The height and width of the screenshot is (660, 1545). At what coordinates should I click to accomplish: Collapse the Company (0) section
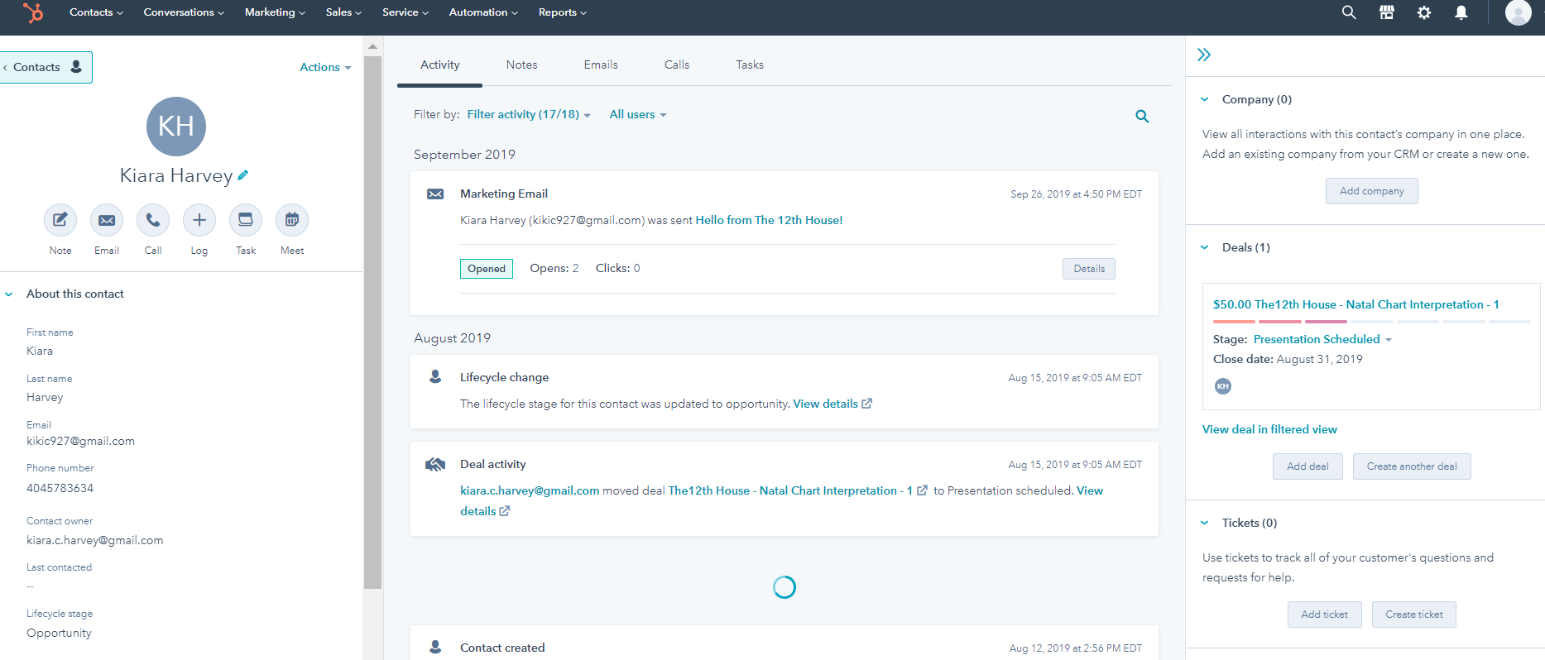click(x=1205, y=99)
